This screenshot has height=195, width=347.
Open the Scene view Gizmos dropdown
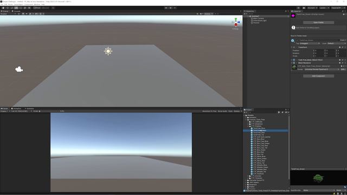(x=209, y=14)
